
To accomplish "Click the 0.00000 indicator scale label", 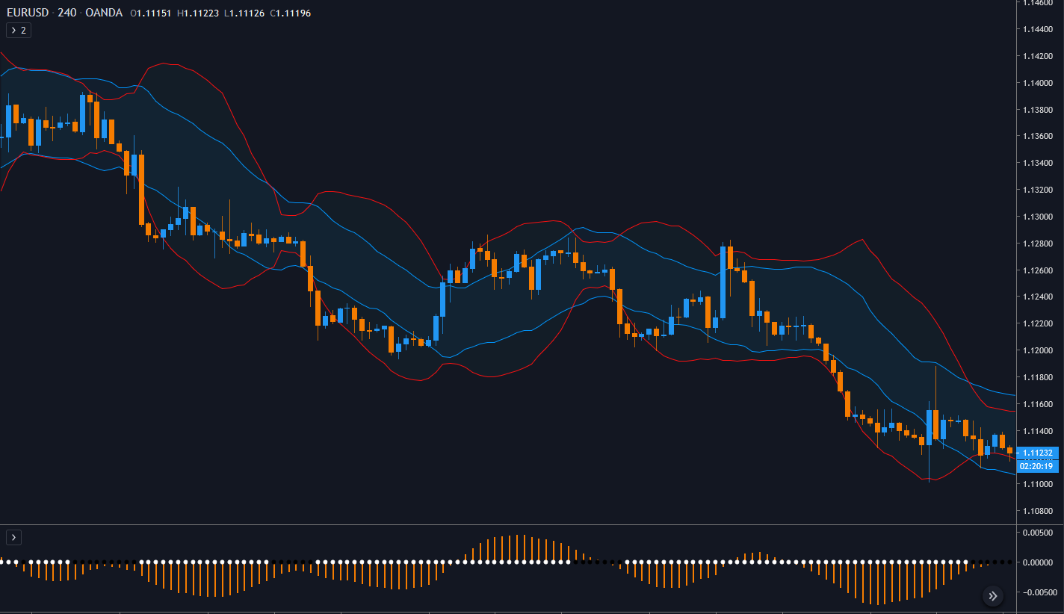I will pyautogui.click(x=1039, y=562).
